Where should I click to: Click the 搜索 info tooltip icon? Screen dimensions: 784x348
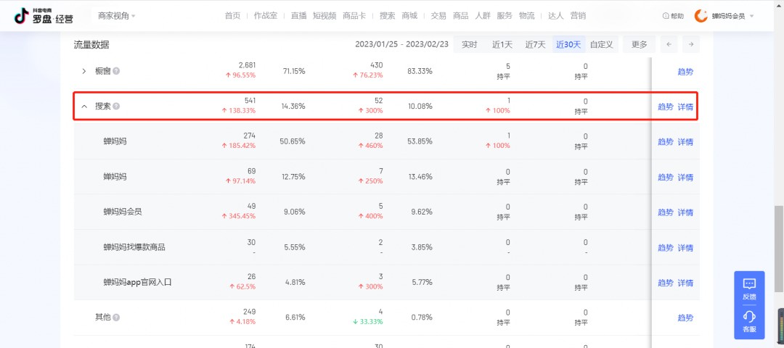pyautogui.click(x=116, y=107)
